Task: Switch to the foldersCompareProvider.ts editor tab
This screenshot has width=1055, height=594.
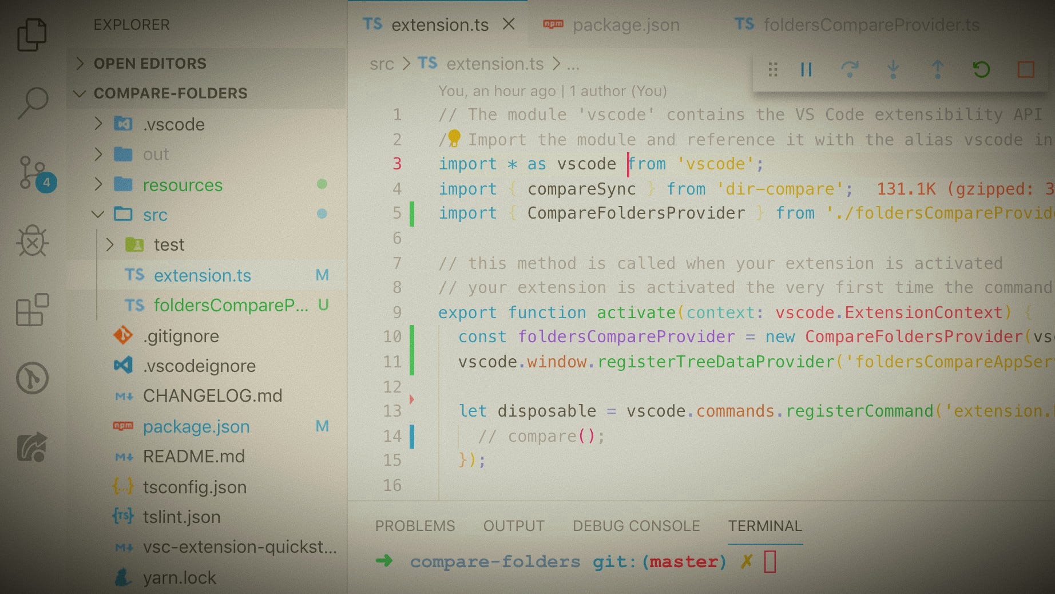Action: (857, 25)
